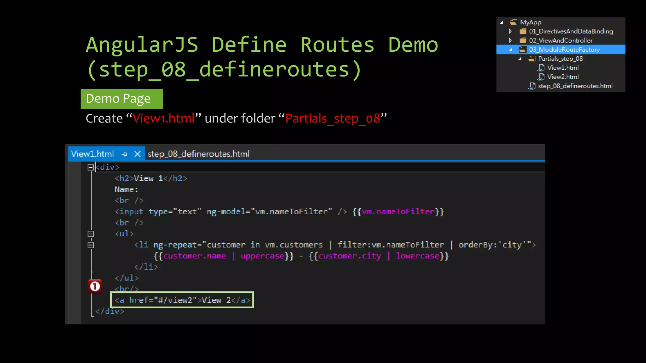Select the MyApp project node
This screenshot has width=646, height=363.
[x=531, y=22]
